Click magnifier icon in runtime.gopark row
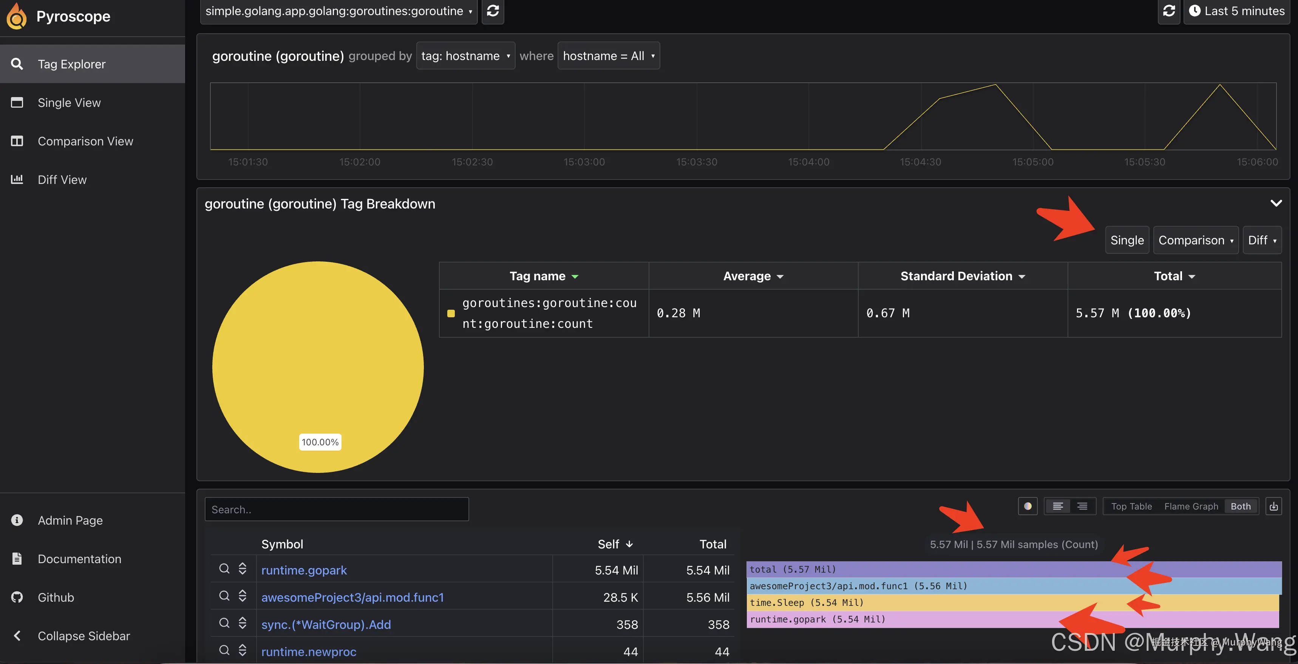Image resolution: width=1298 pixels, height=664 pixels. click(x=224, y=569)
